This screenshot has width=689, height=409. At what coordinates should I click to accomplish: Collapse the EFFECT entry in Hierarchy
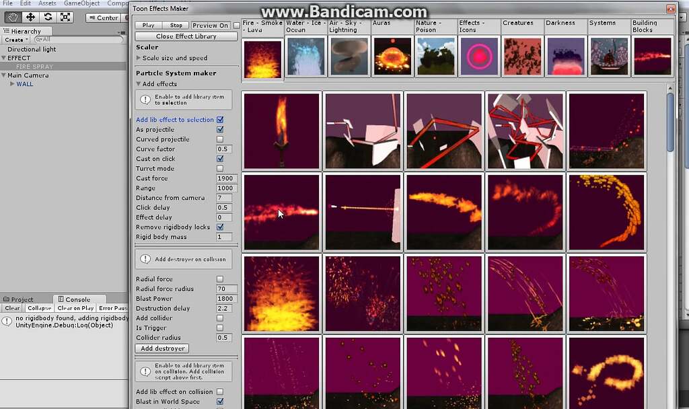4,57
